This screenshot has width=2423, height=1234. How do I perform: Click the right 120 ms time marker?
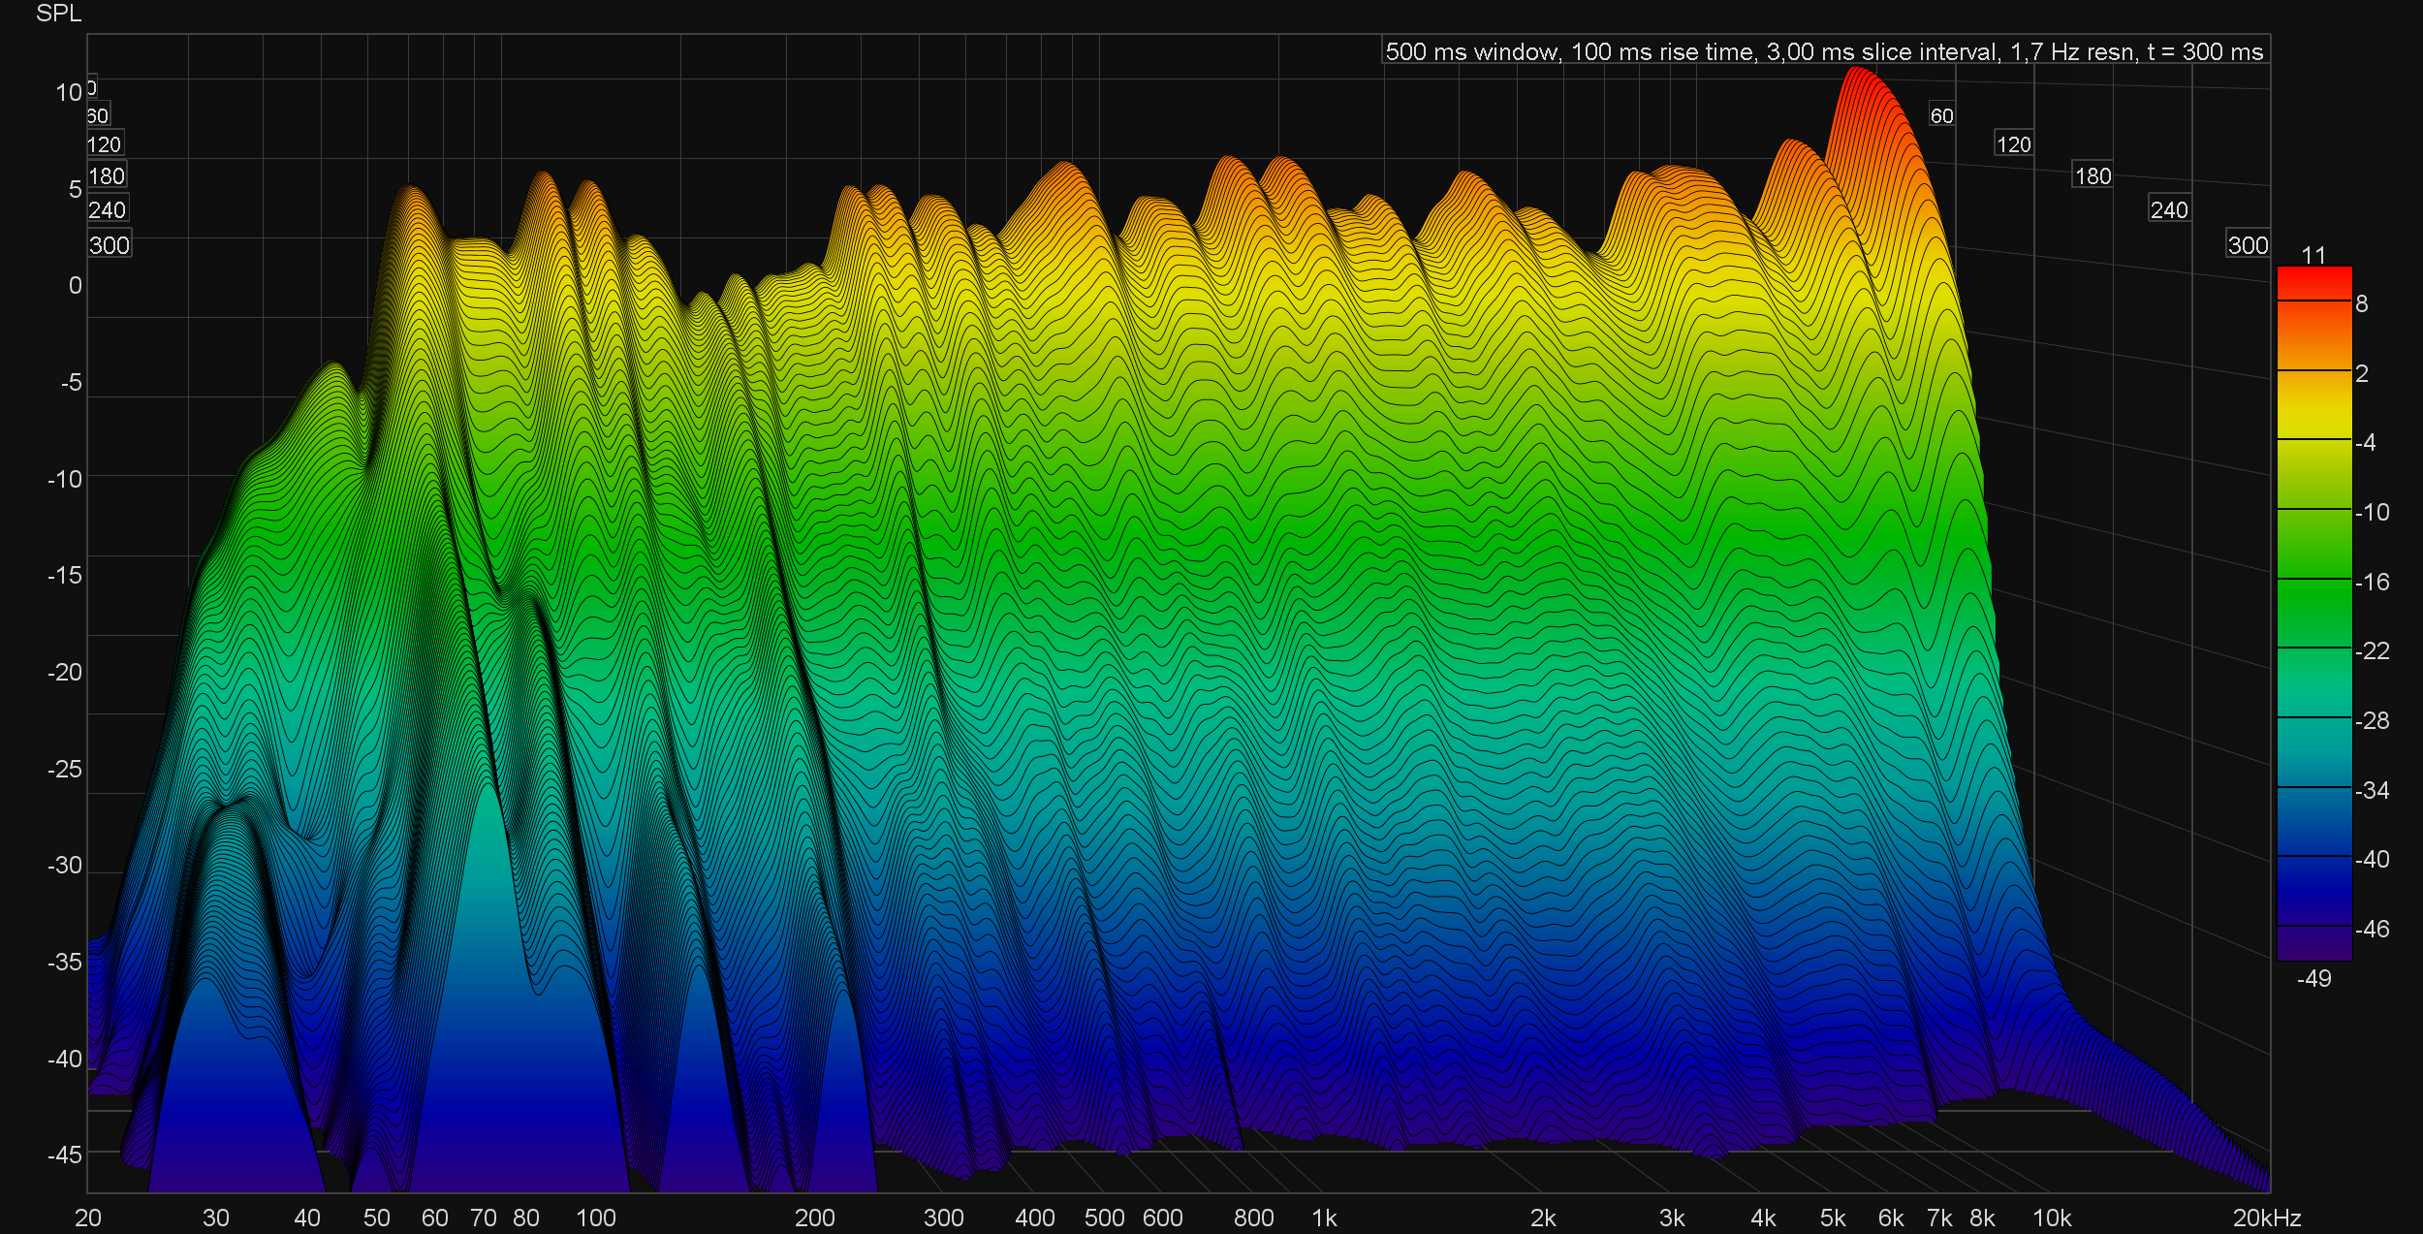click(2013, 144)
